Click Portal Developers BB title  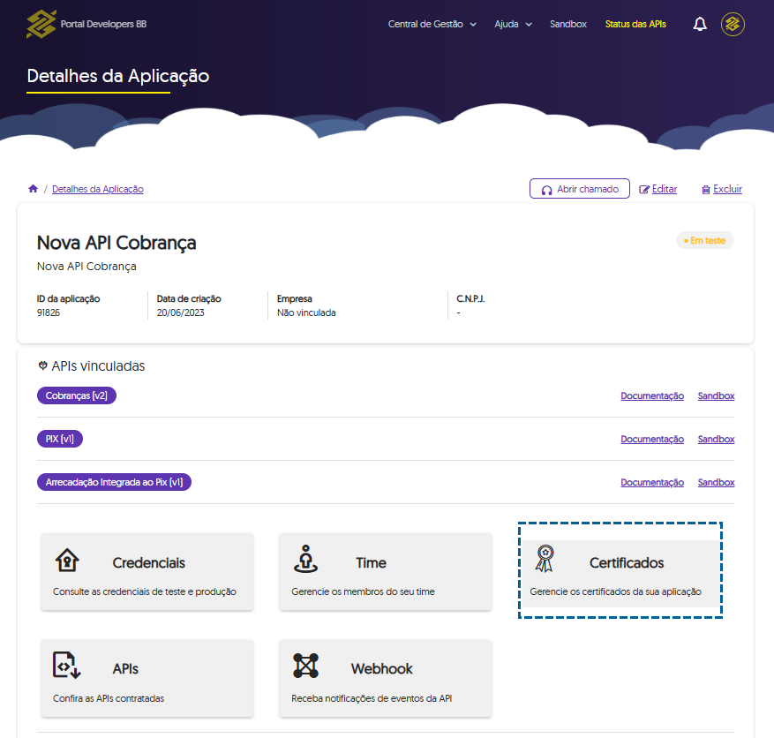103,24
